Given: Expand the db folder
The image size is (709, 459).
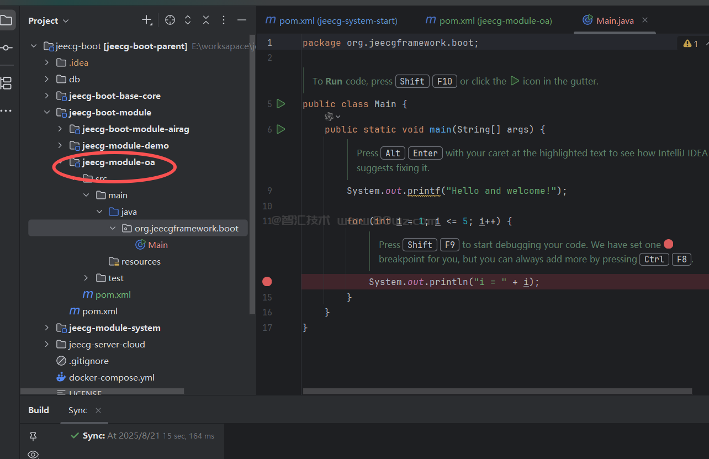Looking at the screenshot, I should click(x=47, y=80).
